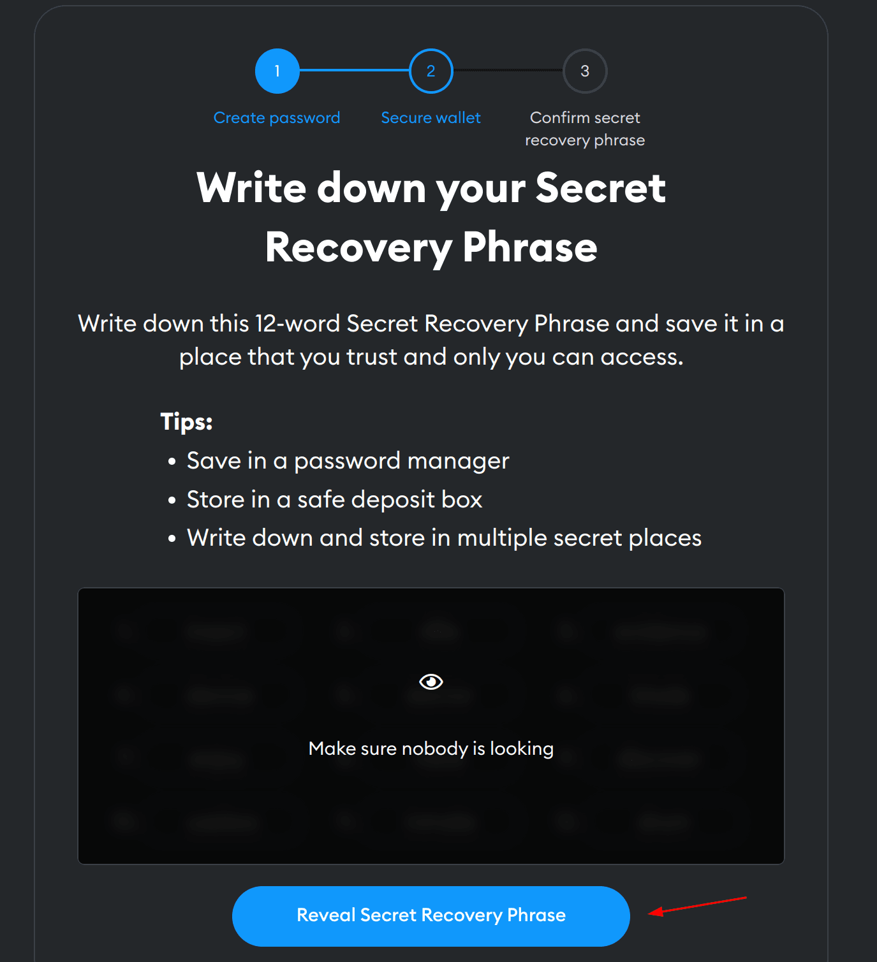Open the Confirm secret recovery phrase step label
The height and width of the screenshot is (962, 877).
(585, 129)
